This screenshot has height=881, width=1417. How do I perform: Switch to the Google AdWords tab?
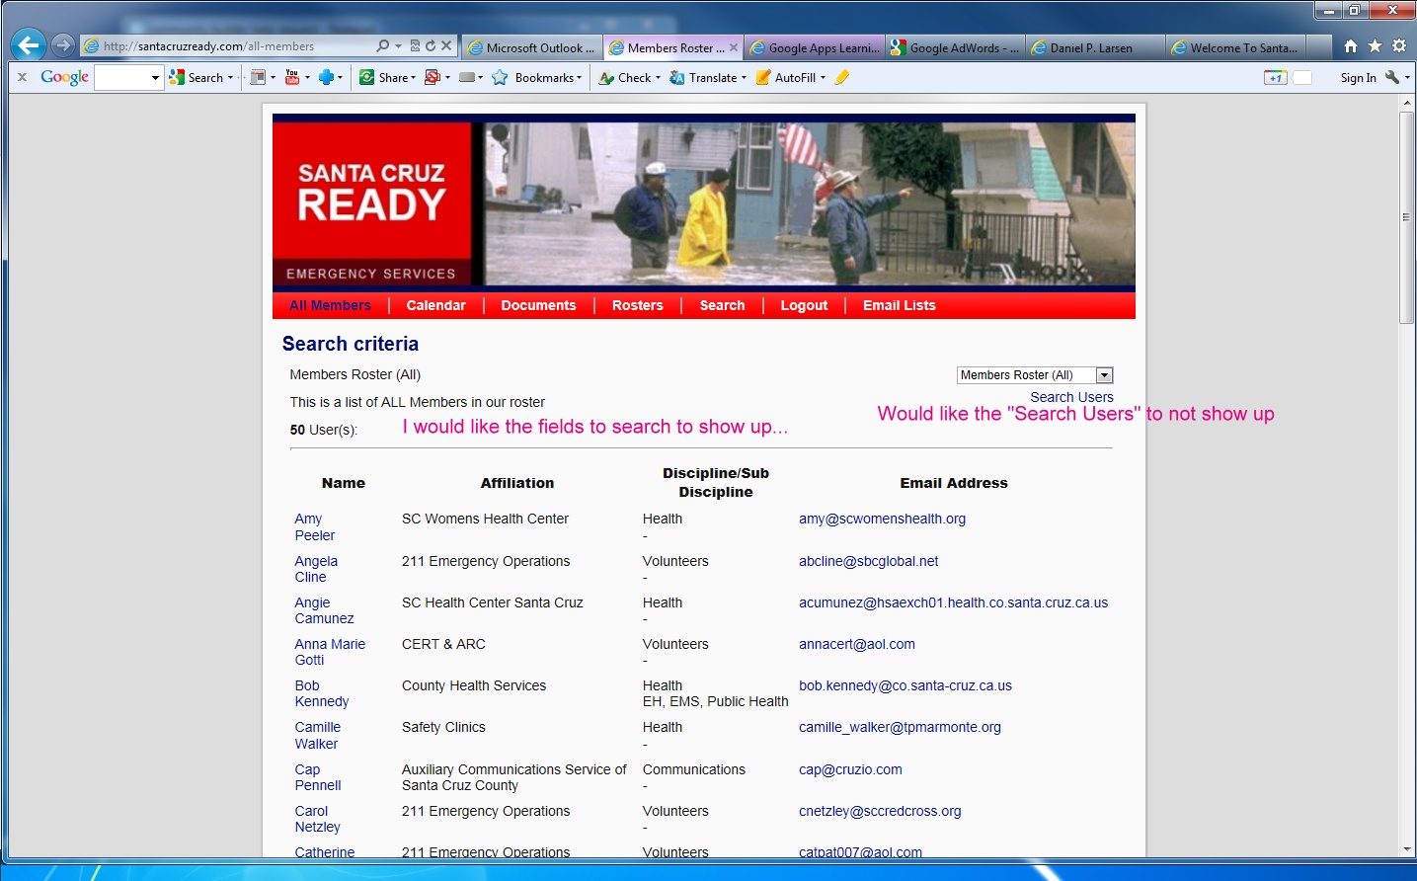(x=955, y=47)
